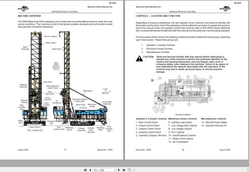The image size is (249, 172).
Task: Click the 'Hydraulic Cylinder, Mast Hoist' label
Action: pos(80,100)
